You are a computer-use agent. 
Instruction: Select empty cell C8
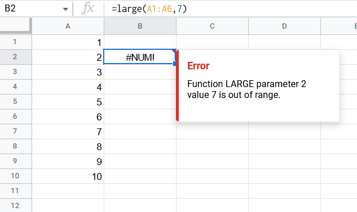(x=212, y=147)
